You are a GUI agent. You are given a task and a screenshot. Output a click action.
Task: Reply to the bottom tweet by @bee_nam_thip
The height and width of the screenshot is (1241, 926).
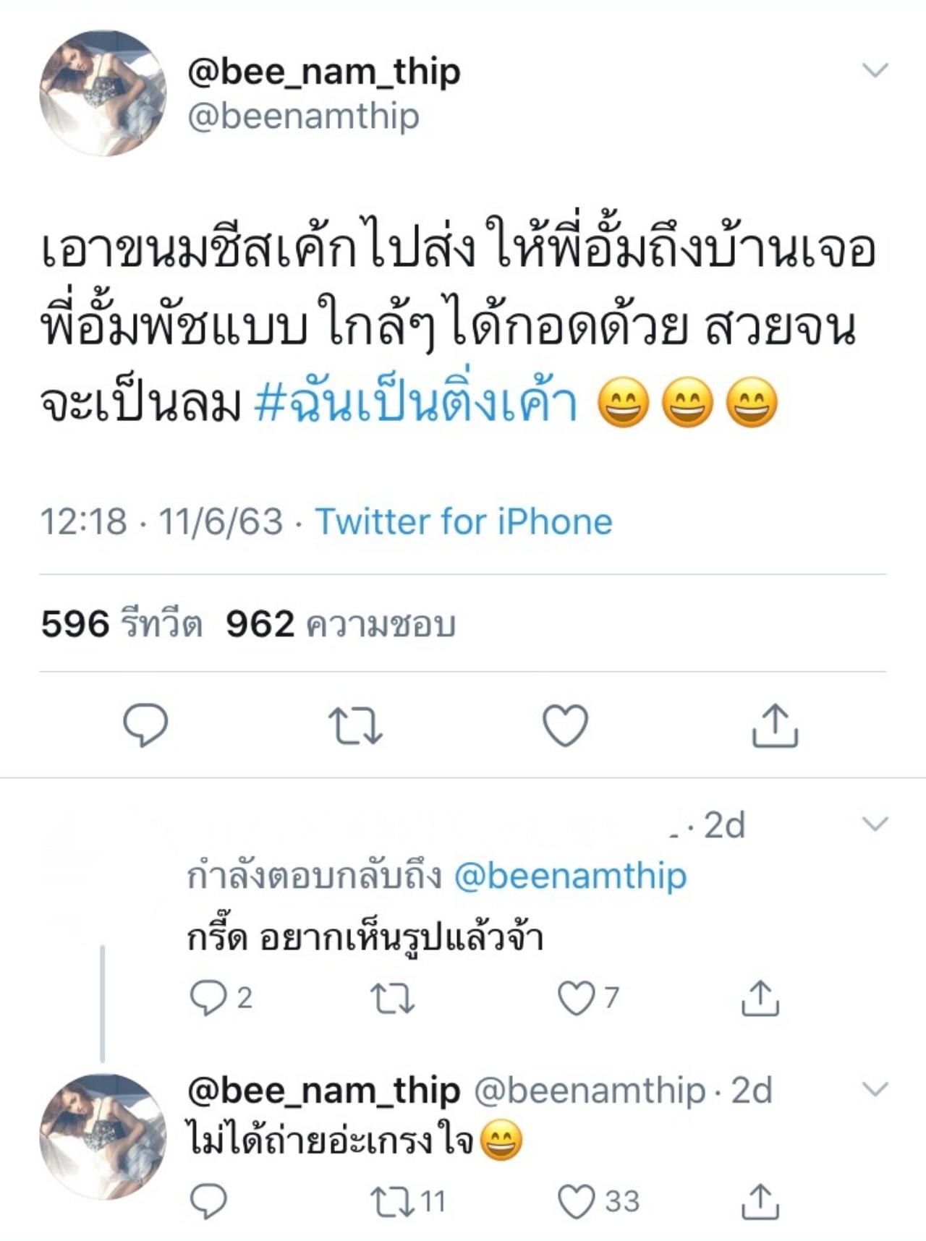pyautogui.click(x=208, y=1201)
